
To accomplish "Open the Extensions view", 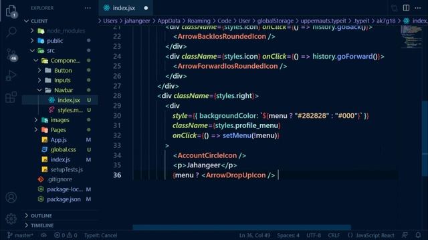I will coord(11,97).
